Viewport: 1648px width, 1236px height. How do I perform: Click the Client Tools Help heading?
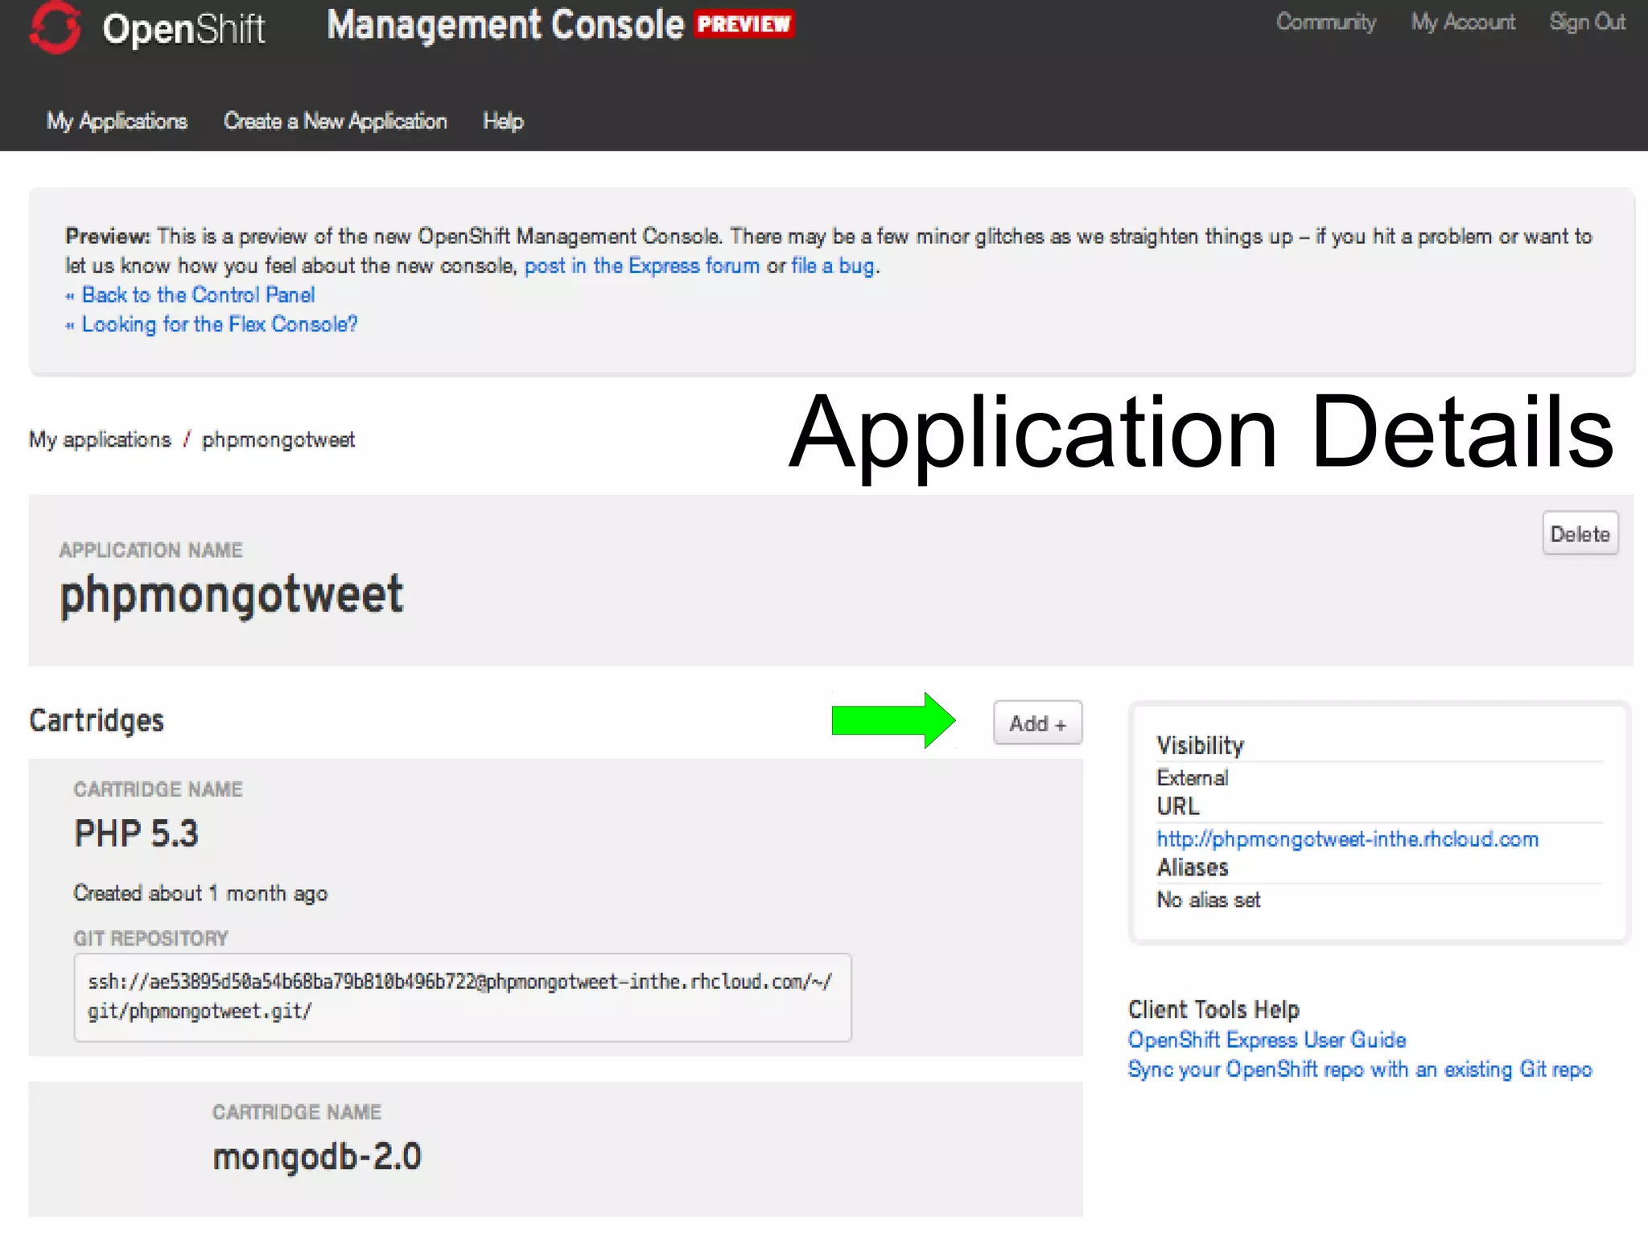1213,1009
